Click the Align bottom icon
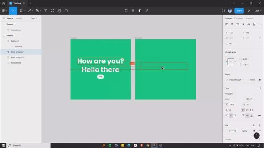Image resolution: width=264 pixels, height=148 pixels. 254,25
